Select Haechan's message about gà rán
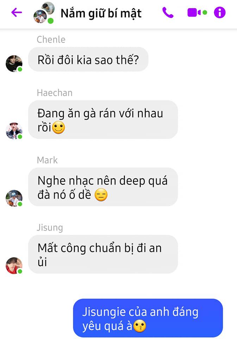Screen dimensions: 237x339 tap(103, 120)
